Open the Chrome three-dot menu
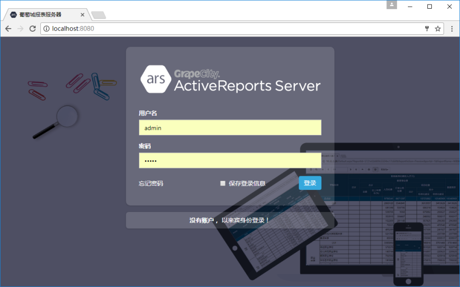This screenshot has height=287, width=460. point(452,29)
